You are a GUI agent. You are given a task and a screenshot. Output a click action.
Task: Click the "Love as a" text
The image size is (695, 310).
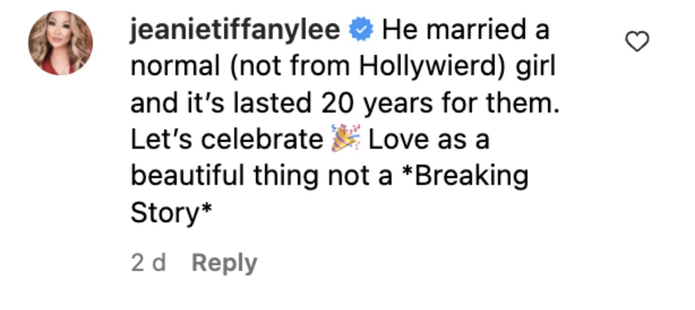428,139
